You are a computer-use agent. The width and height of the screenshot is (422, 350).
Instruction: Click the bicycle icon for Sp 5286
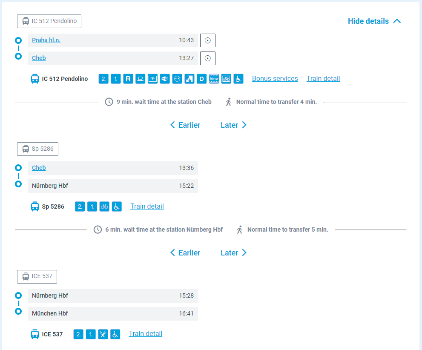pyautogui.click(x=104, y=207)
